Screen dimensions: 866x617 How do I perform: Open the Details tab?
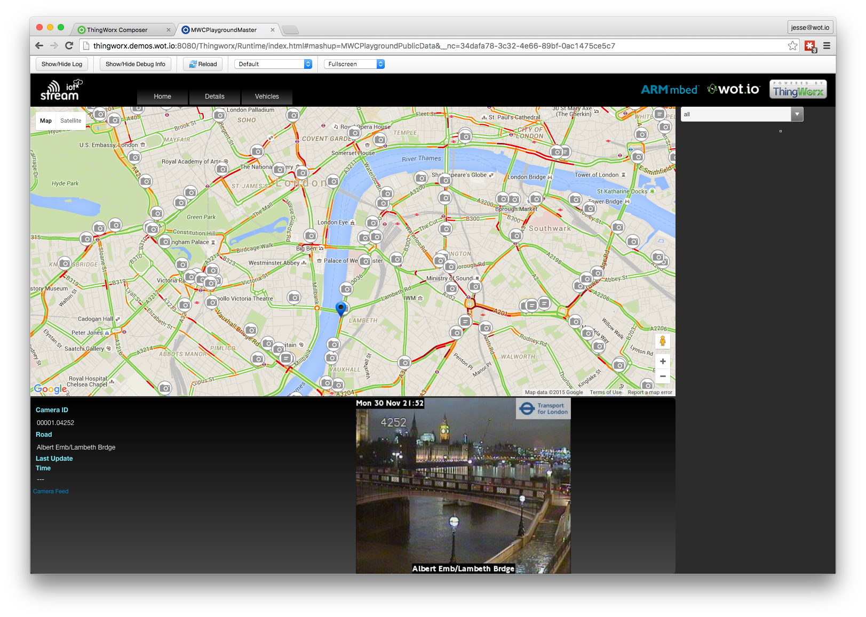pos(214,97)
